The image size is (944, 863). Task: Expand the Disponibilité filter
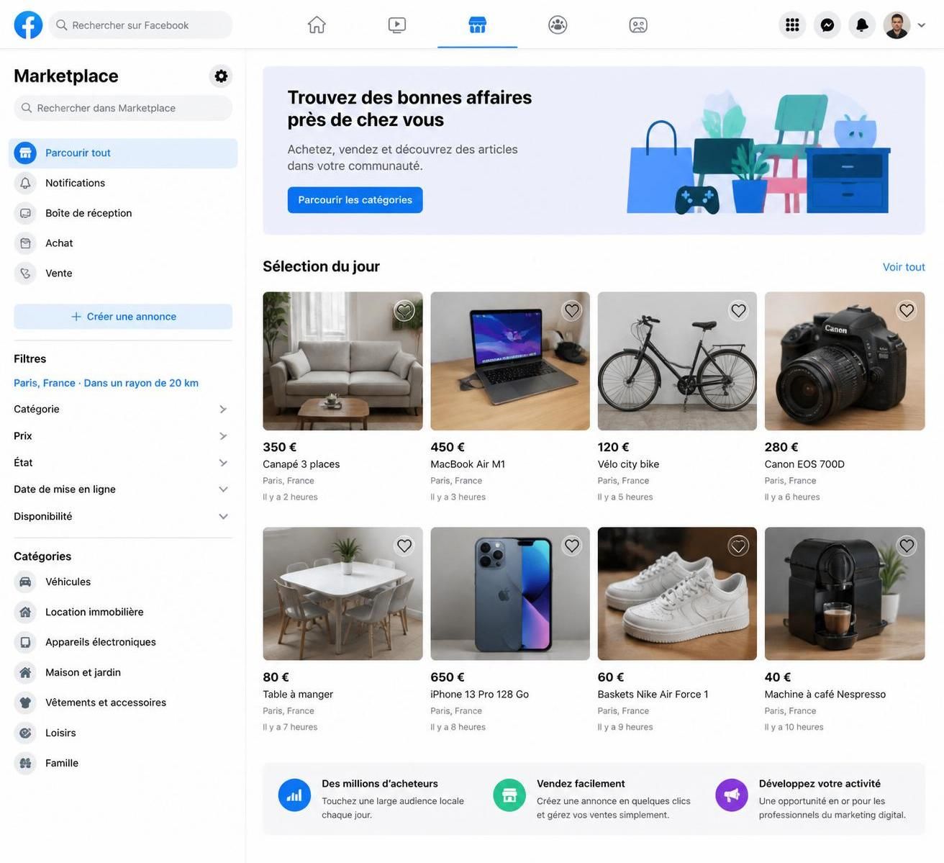[x=120, y=516]
